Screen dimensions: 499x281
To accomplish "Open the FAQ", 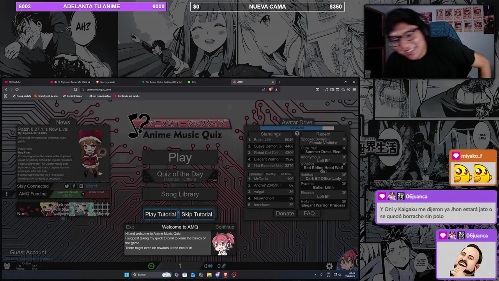I will (x=309, y=213).
